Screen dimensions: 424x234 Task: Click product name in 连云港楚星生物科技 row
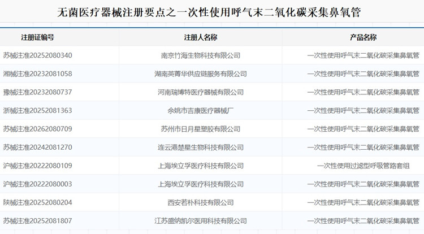tap(363, 148)
